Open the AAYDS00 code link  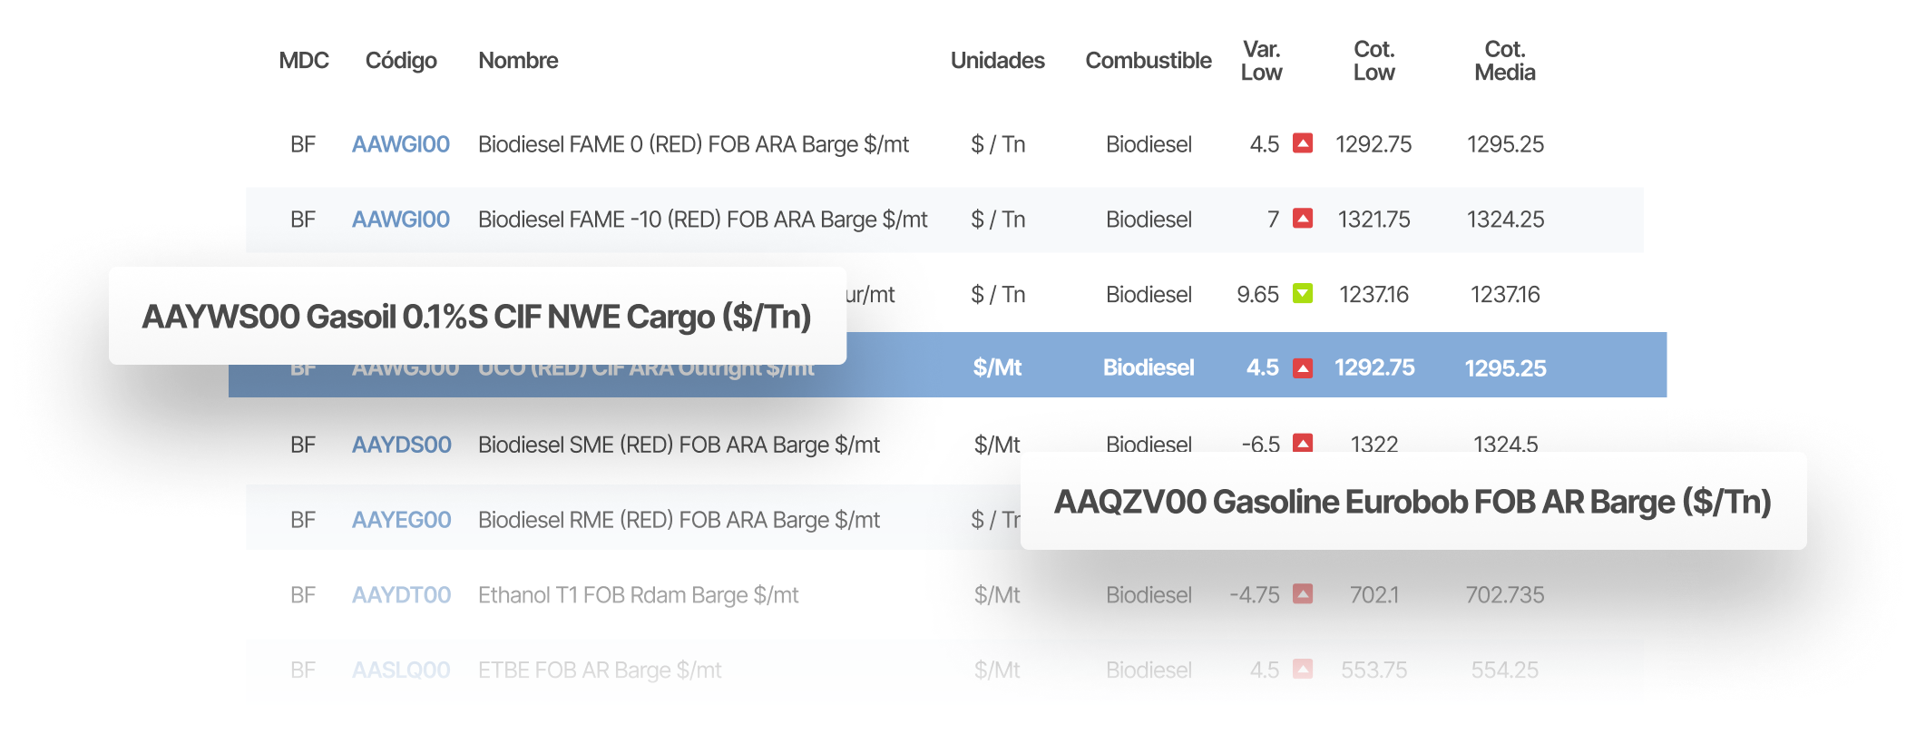(x=402, y=445)
